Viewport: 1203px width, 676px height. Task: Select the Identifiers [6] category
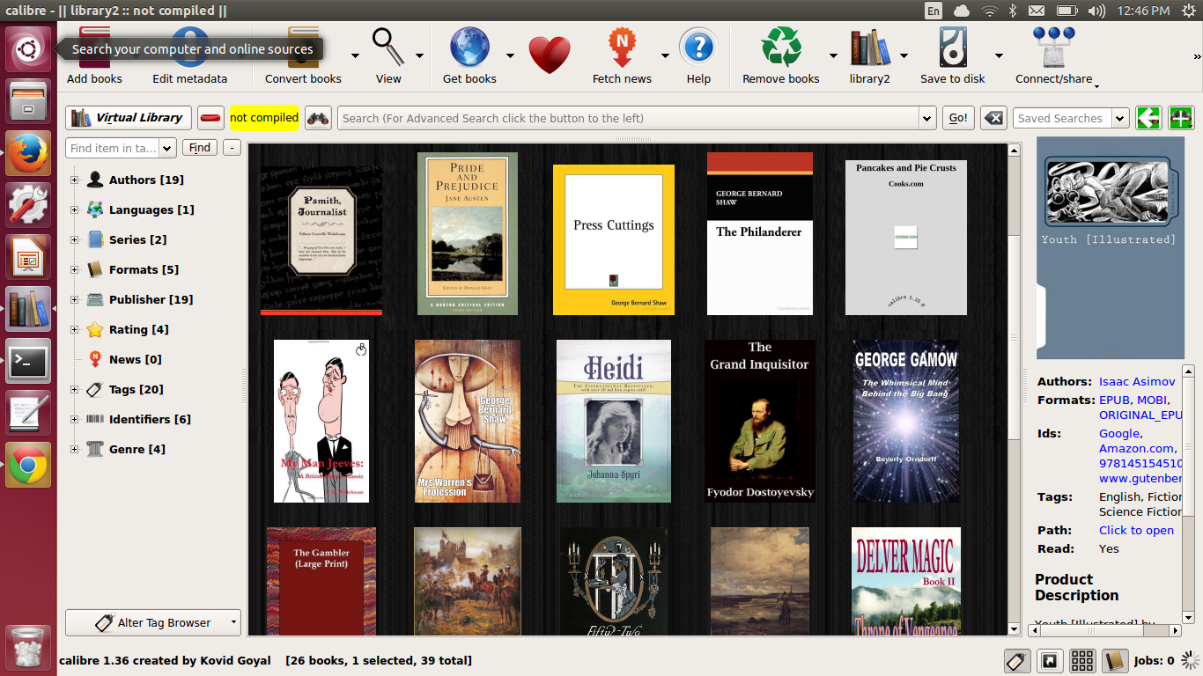tap(150, 420)
